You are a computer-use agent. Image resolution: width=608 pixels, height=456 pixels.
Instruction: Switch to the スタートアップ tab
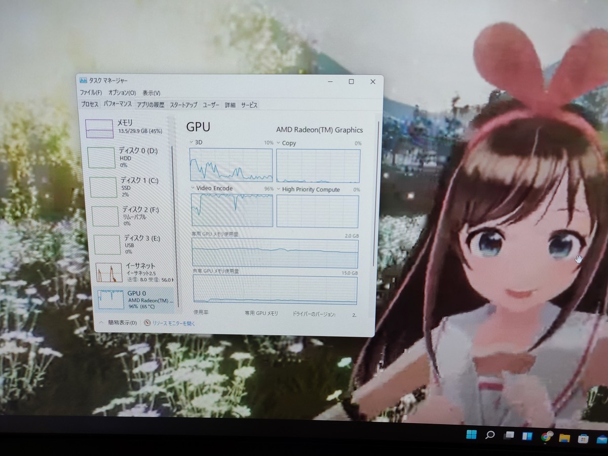[183, 105]
